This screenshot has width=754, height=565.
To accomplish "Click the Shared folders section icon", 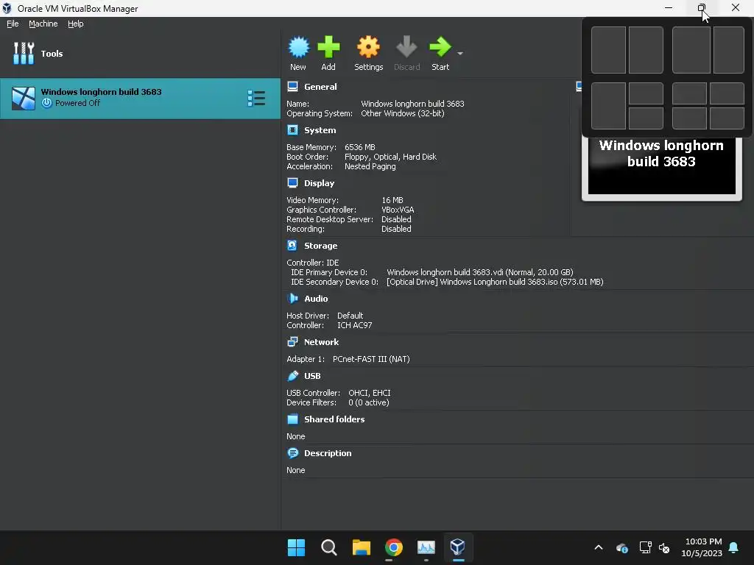I will pos(292,419).
